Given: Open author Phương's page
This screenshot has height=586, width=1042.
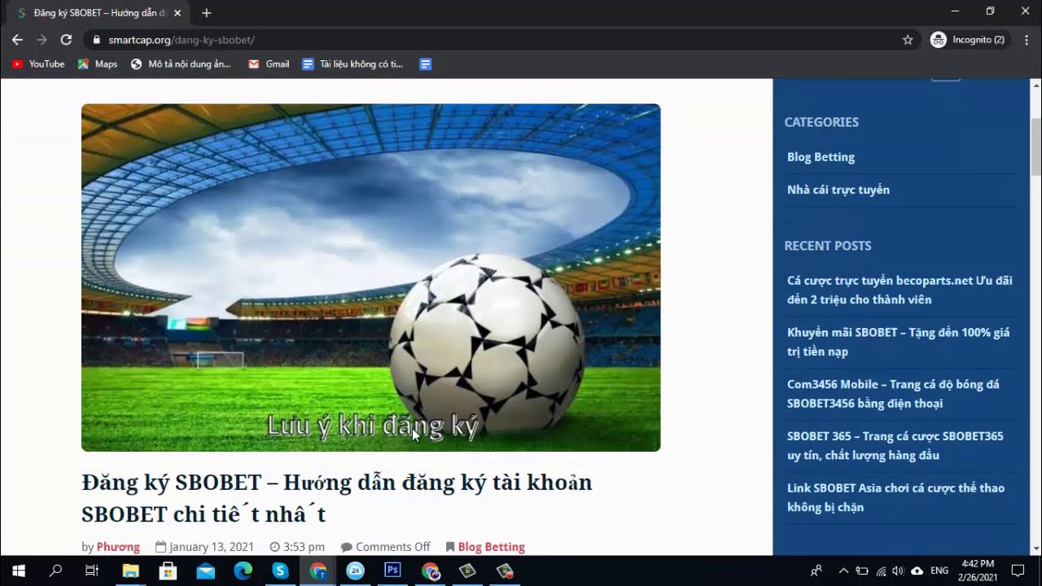Looking at the screenshot, I should [118, 547].
